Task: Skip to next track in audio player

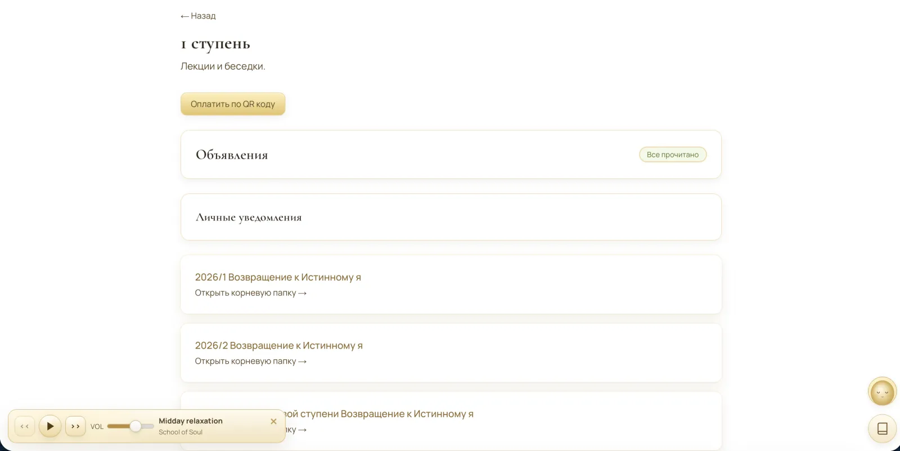Action: click(75, 426)
